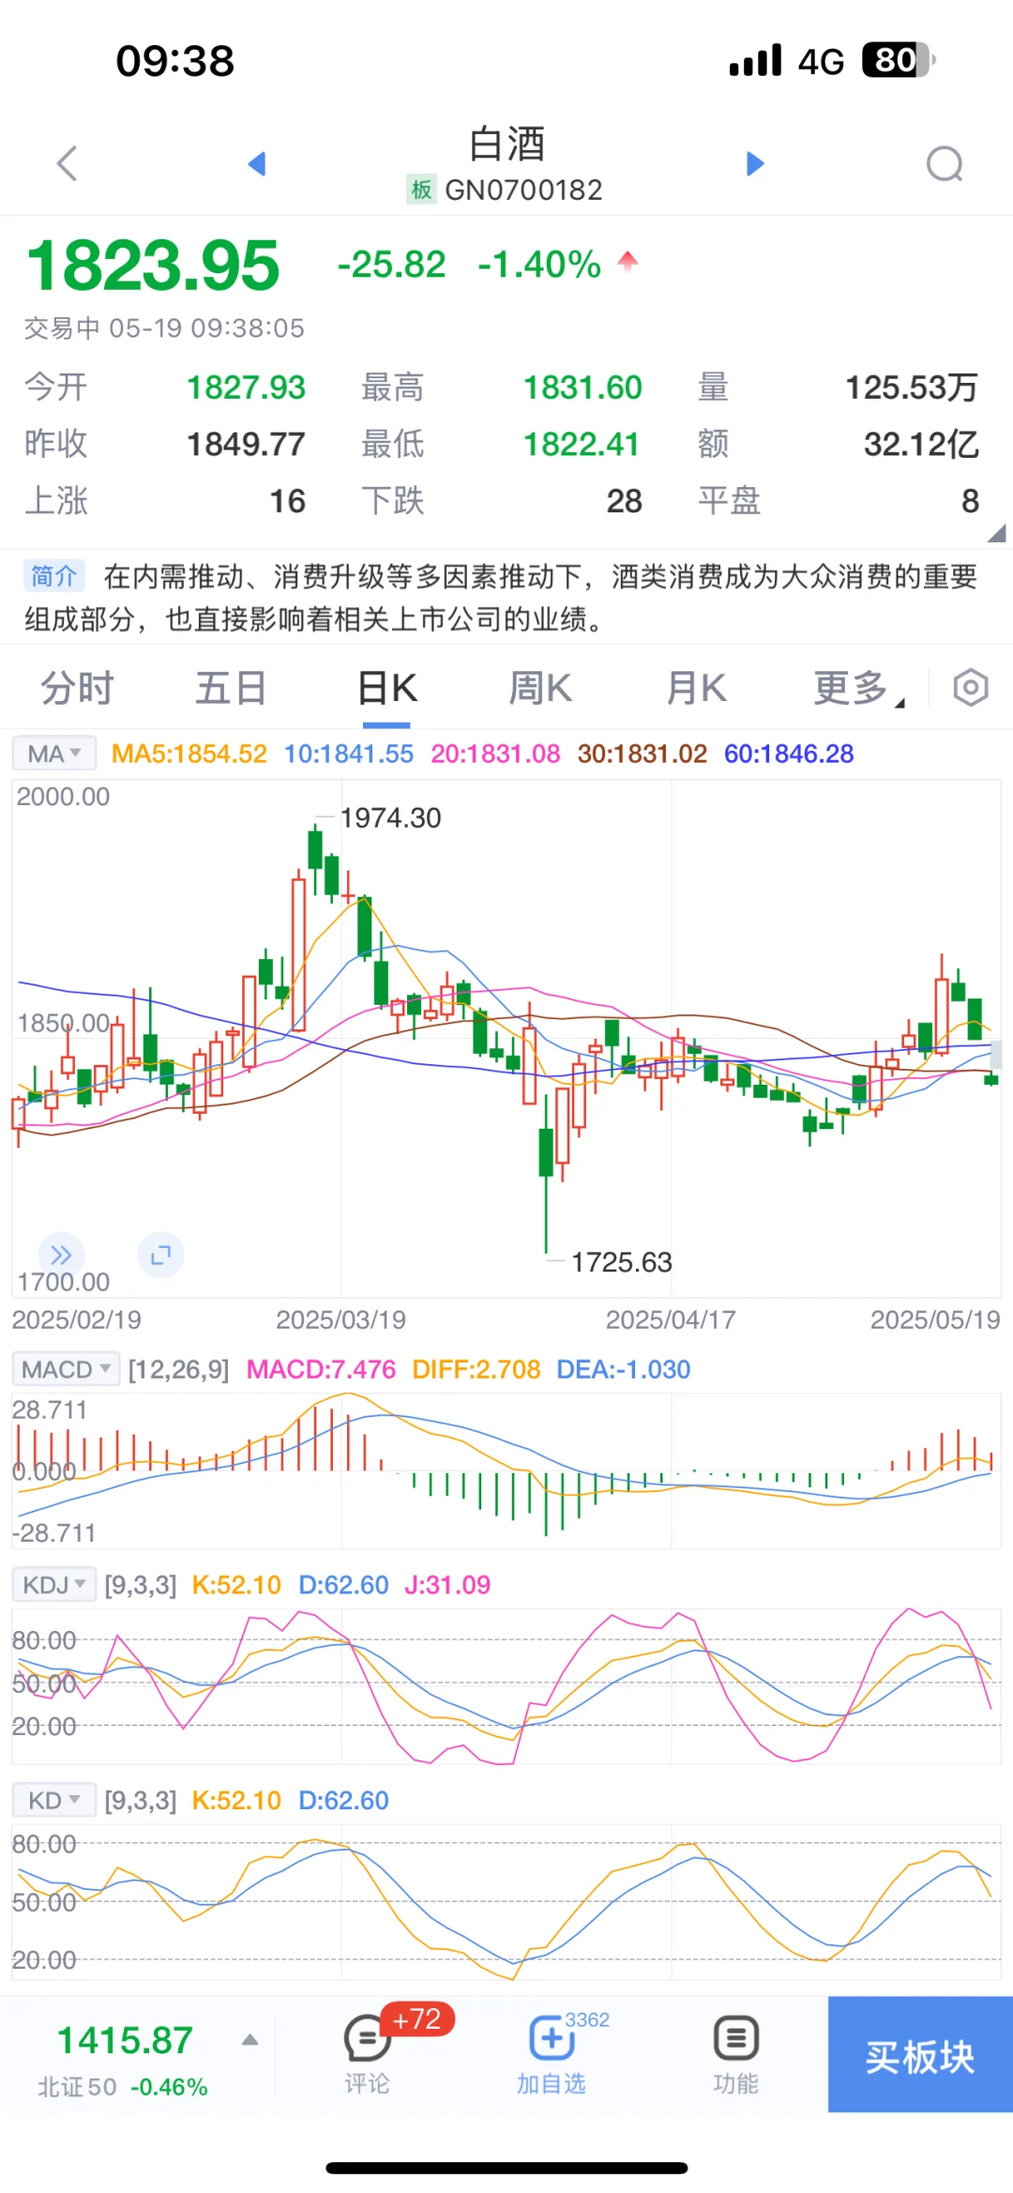The image size is (1013, 2193).
Task: Tap 额 value 32.12亿
Action: click(x=921, y=444)
